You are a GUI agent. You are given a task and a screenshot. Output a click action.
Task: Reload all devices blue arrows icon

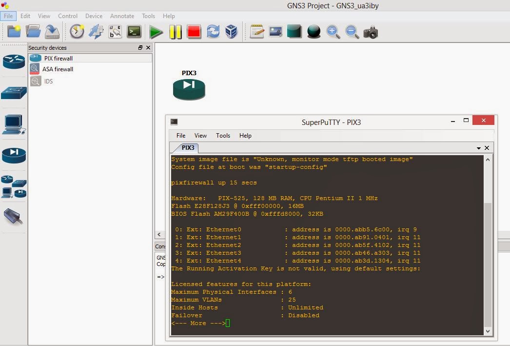coord(213,32)
